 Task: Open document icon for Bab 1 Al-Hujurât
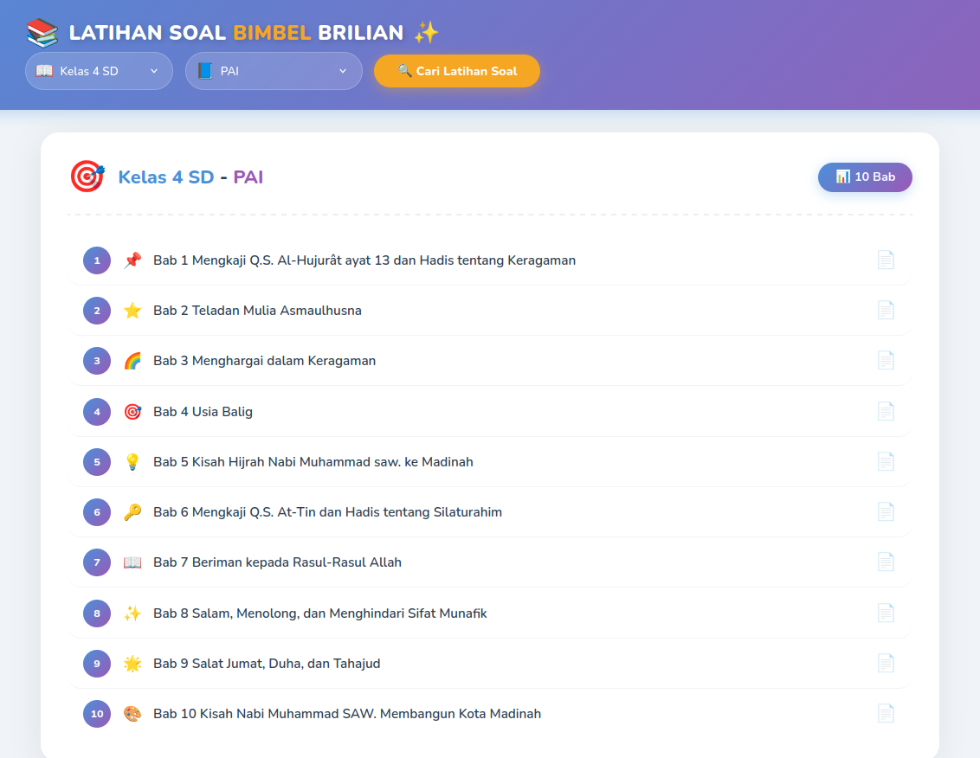[886, 260]
